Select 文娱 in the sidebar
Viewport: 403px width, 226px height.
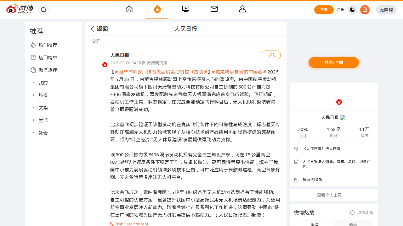tap(54, 108)
